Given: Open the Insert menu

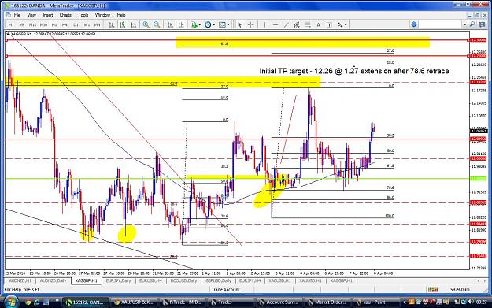Looking at the screenshot, I should [x=48, y=15].
